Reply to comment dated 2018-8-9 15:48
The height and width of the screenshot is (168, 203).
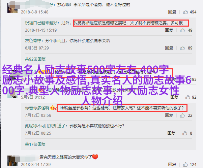click(x=172, y=12)
